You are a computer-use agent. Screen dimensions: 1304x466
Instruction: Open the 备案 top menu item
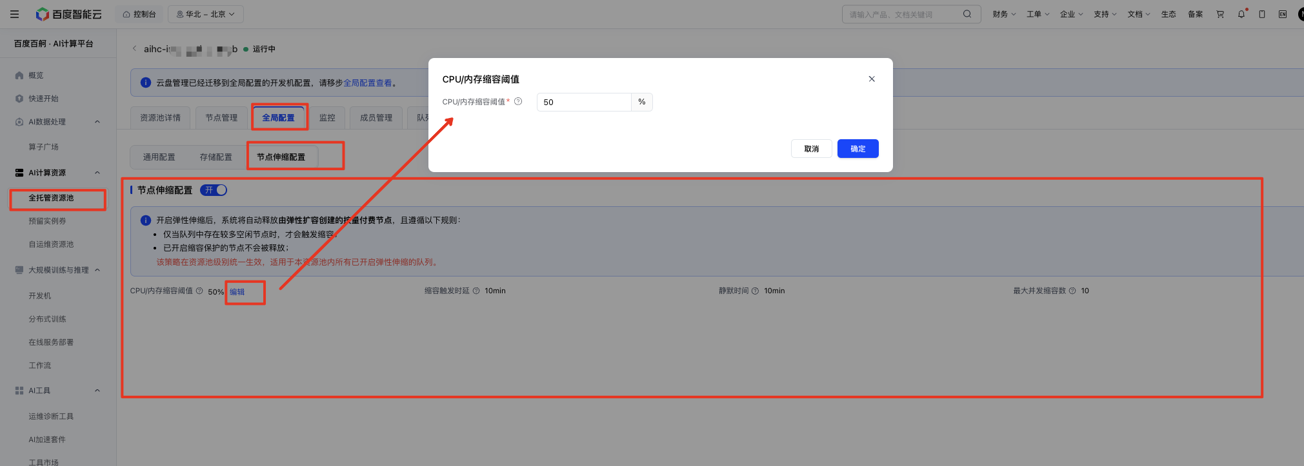1195,14
